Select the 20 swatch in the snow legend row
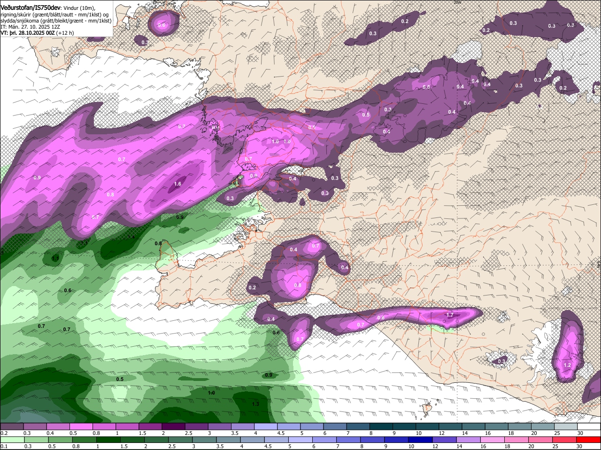The height and width of the screenshot is (450, 601). (x=543, y=427)
